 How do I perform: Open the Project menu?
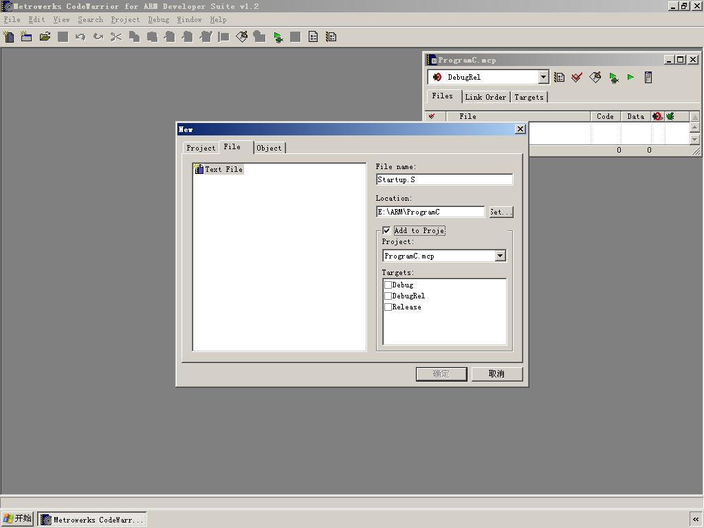tap(125, 20)
